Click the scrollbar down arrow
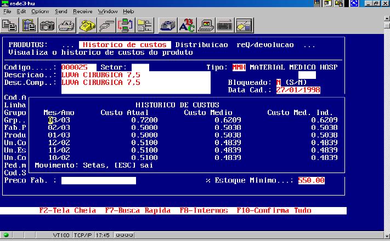 (x=387, y=236)
